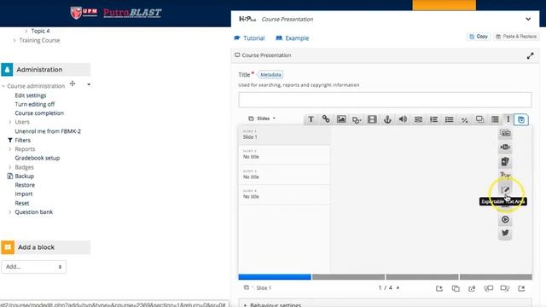Open the Tutorial link

(249, 38)
